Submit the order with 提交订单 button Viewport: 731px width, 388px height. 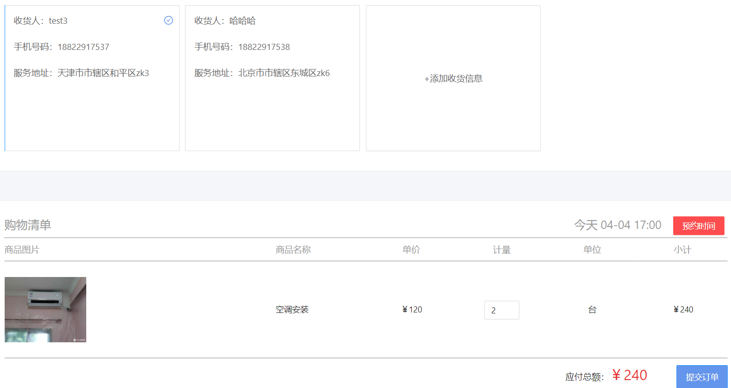click(702, 377)
